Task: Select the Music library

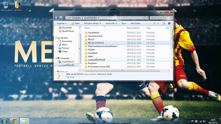Action: tap(65, 45)
